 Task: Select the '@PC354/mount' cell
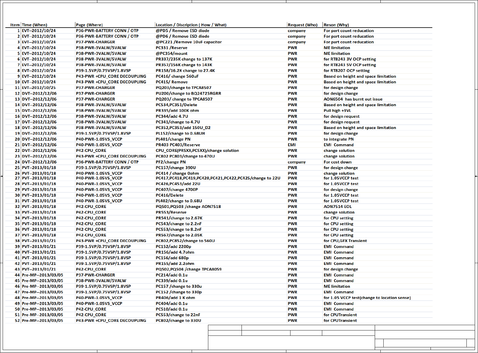171,53
